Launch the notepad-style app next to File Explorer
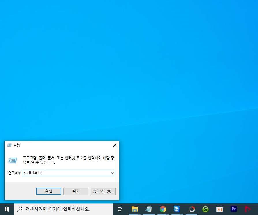Viewport: 258px width, 215px height. coord(148,209)
